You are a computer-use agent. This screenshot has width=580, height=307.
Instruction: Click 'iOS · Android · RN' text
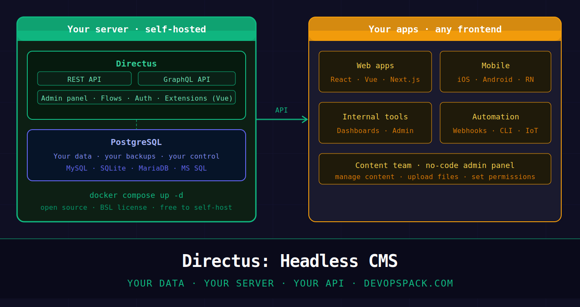[496, 79]
